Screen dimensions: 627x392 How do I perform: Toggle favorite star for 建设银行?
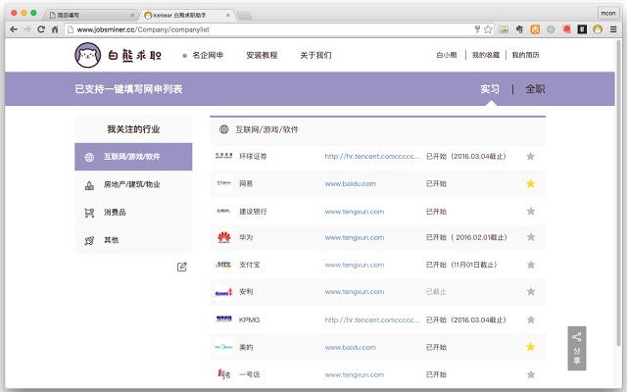[531, 212]
